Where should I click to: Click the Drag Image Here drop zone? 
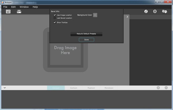pyautogui.click(x=65, y=50)
